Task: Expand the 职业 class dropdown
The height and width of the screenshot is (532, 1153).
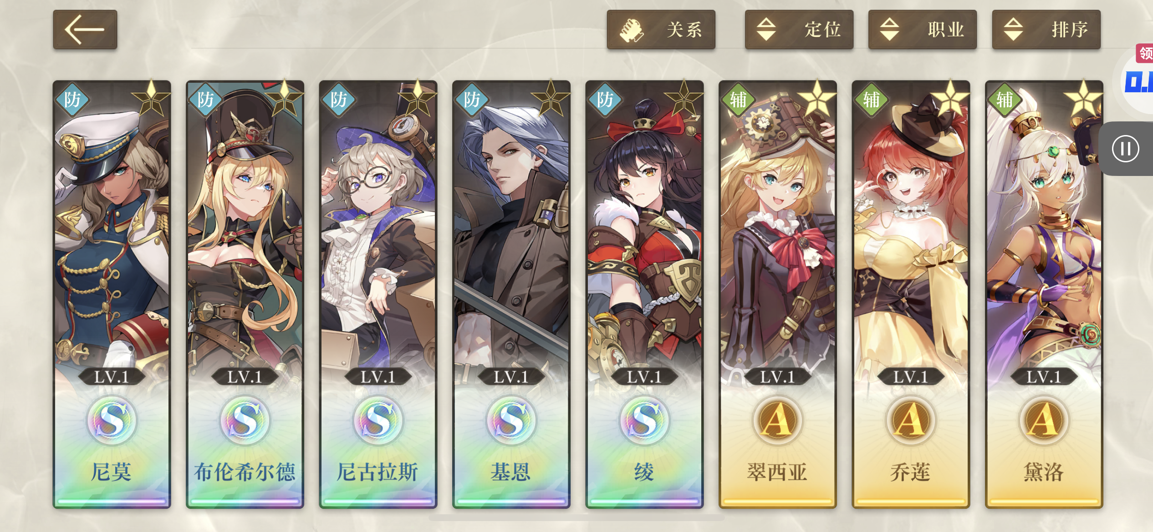Action: 923,30
